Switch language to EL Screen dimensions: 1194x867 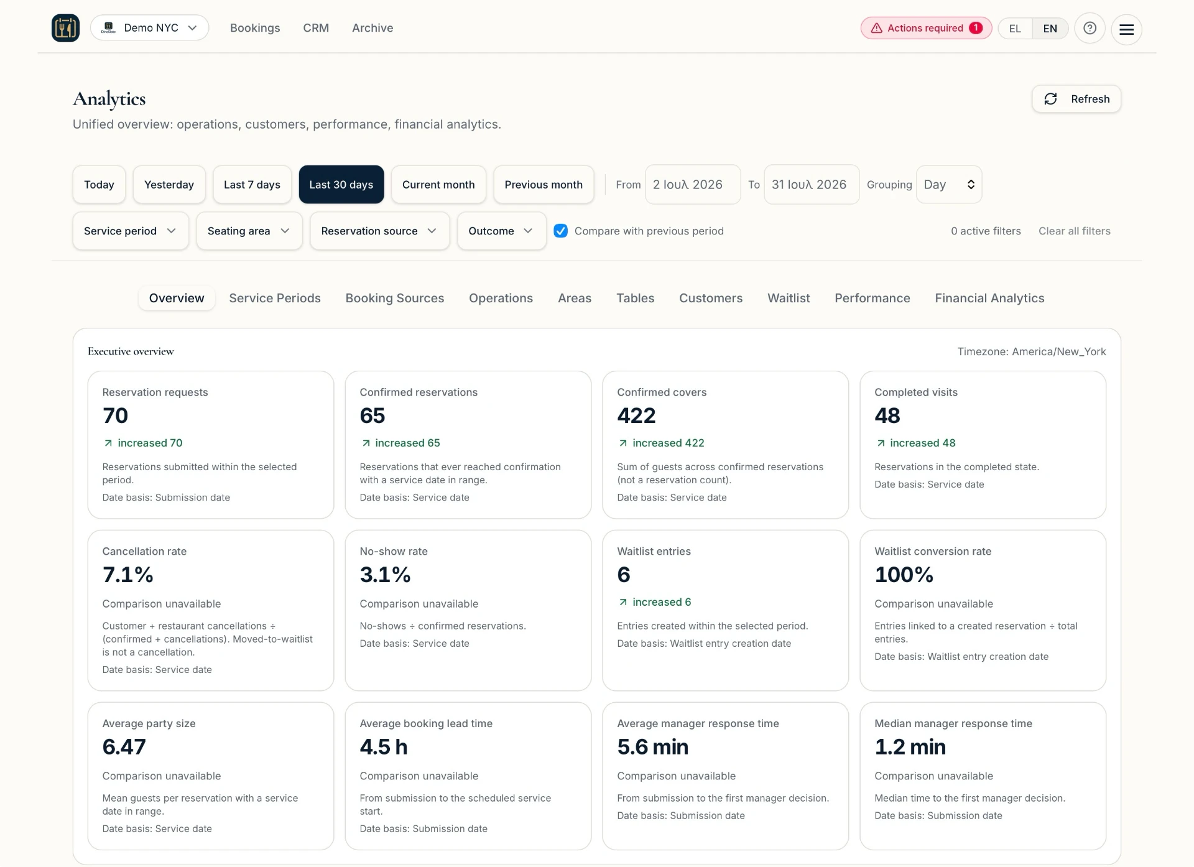coord(1015,29)
